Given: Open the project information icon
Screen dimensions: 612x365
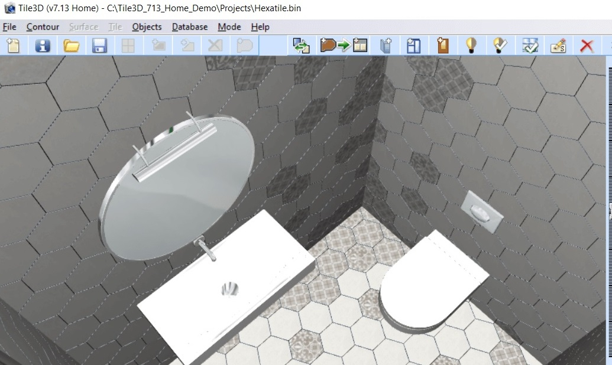Looking at the screenshot, I should (43, 45).
